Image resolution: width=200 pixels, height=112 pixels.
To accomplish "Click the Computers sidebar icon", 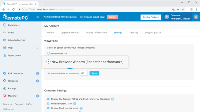I will (x=5, y=25).
